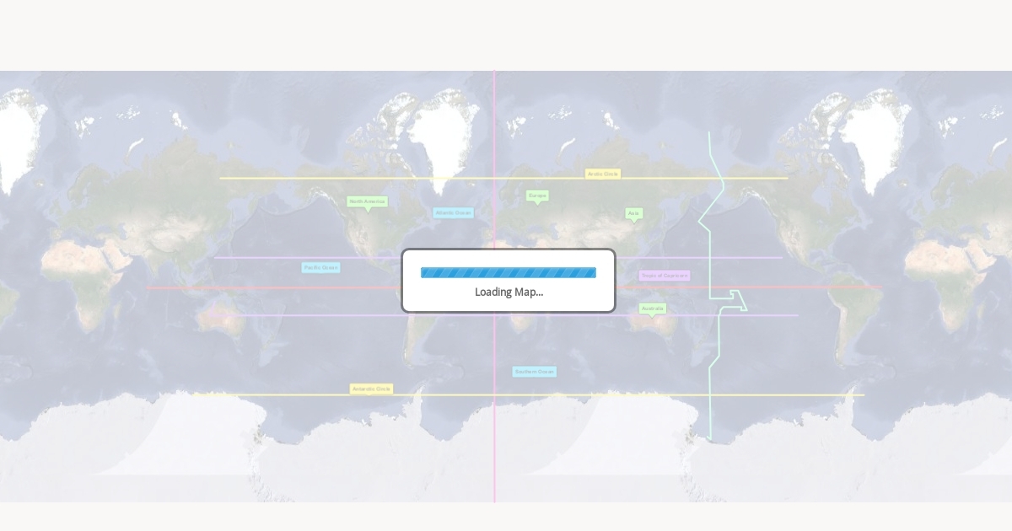
Task: Click the Pacific Ocean label
Action: (320, 267)
